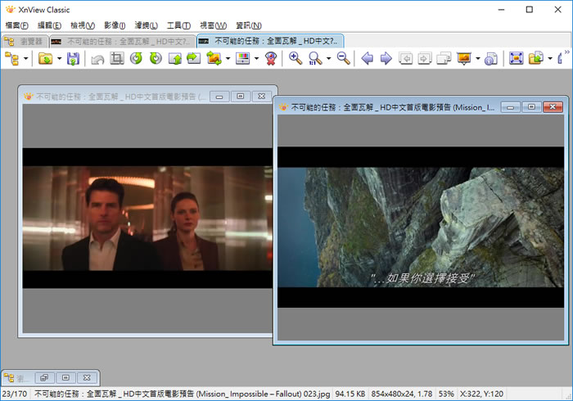Click the image properties info icon
The height and width of the screenshot is (401, 573).
coord(491,58)
